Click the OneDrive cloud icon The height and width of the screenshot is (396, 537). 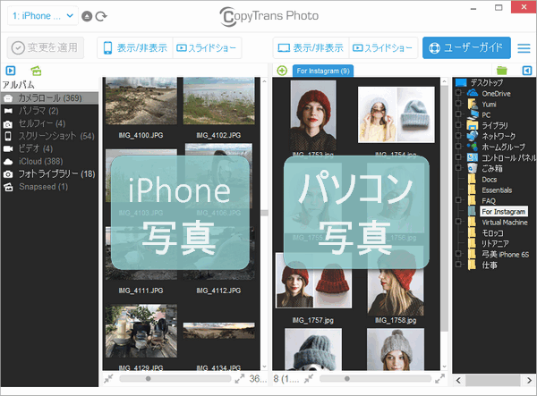click(473, 93)
